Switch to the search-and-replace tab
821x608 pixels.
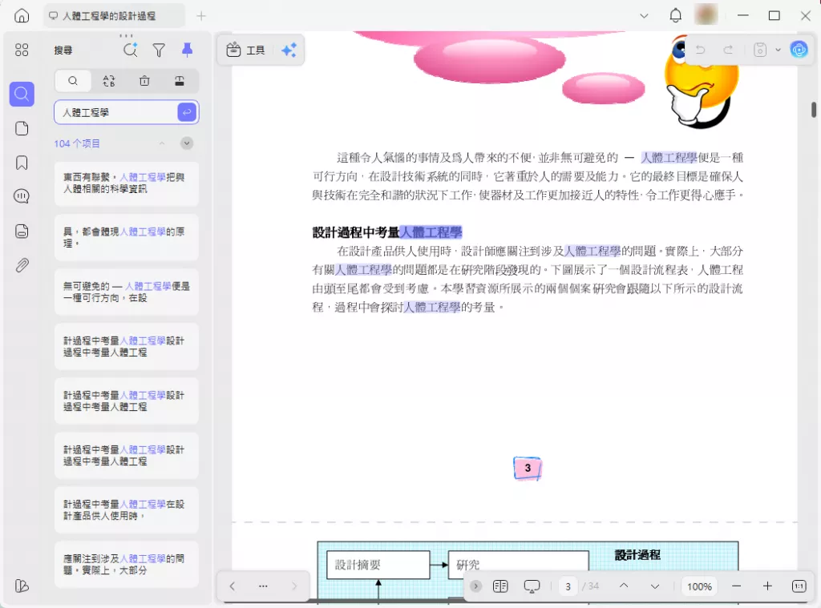109,81
